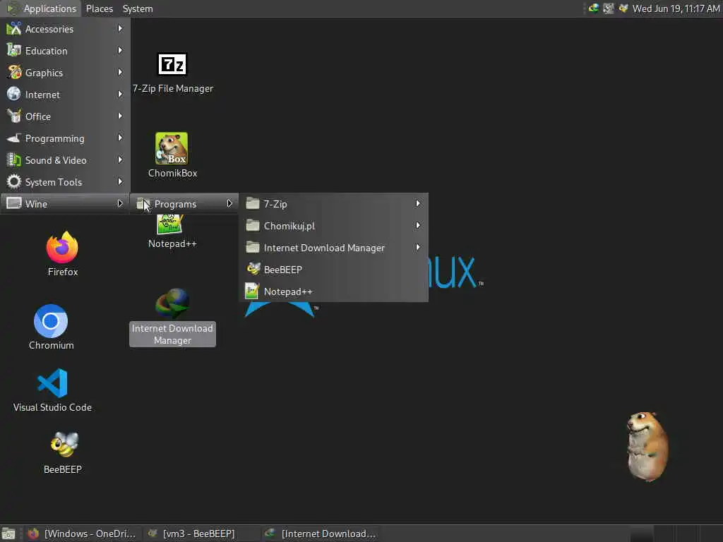Choose Internet Download Manager folder entry
This screenshot has width=723, height=542.
pyautogui.click(x=333, y=248)
